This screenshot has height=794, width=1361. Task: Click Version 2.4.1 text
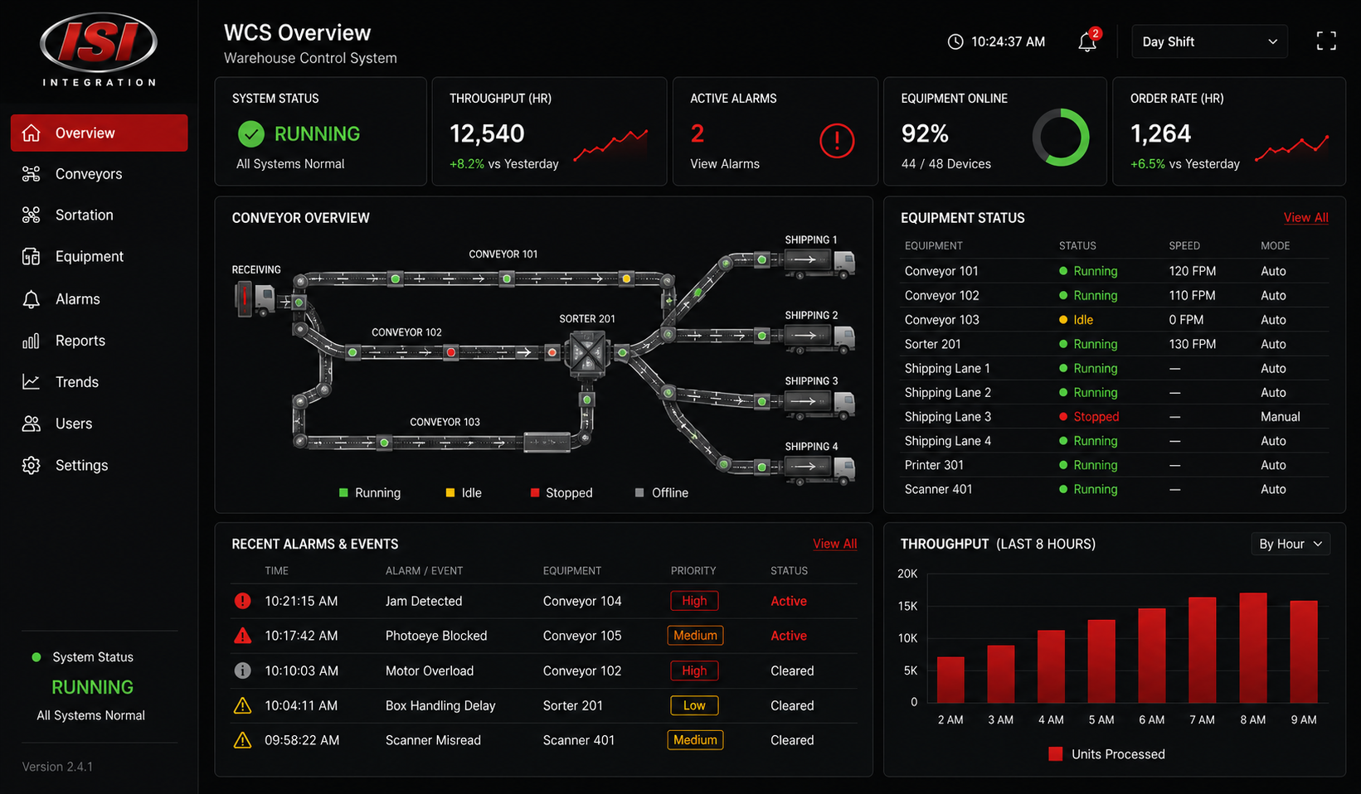57,767
